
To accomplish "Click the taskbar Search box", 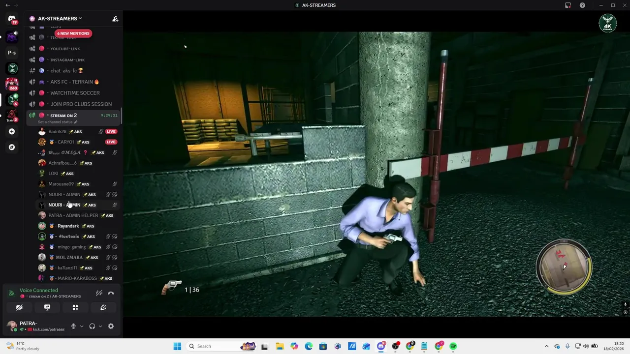I will [221, 346].
